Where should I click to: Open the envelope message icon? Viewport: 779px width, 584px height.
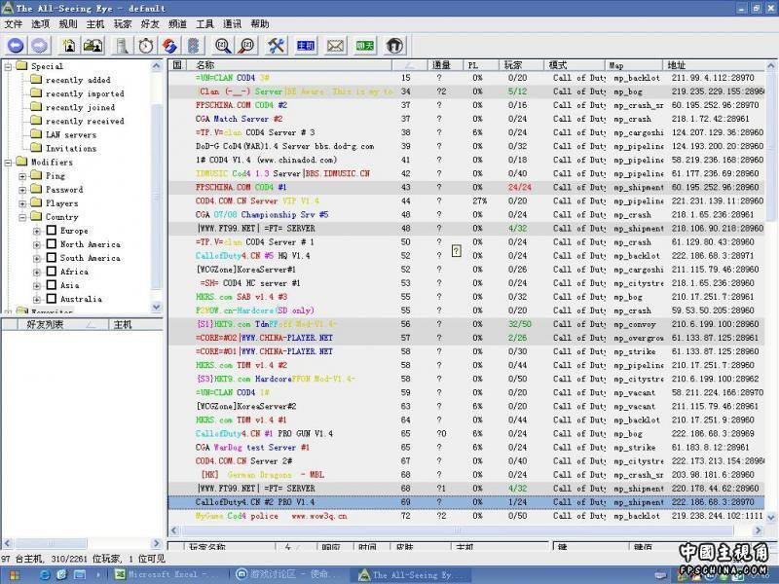[x=335, y=46]
